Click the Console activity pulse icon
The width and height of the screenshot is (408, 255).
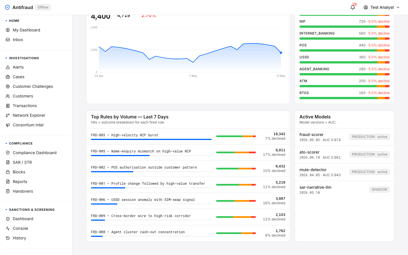point(8,228)
